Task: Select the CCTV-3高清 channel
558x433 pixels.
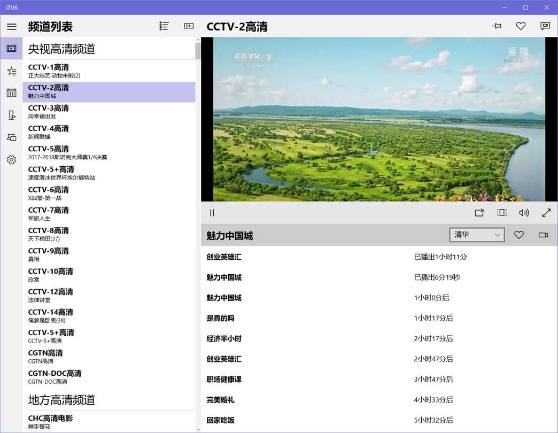Action: [109, 112]
